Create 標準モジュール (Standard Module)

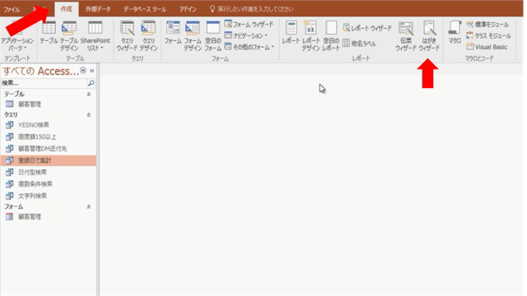(487, 25)
